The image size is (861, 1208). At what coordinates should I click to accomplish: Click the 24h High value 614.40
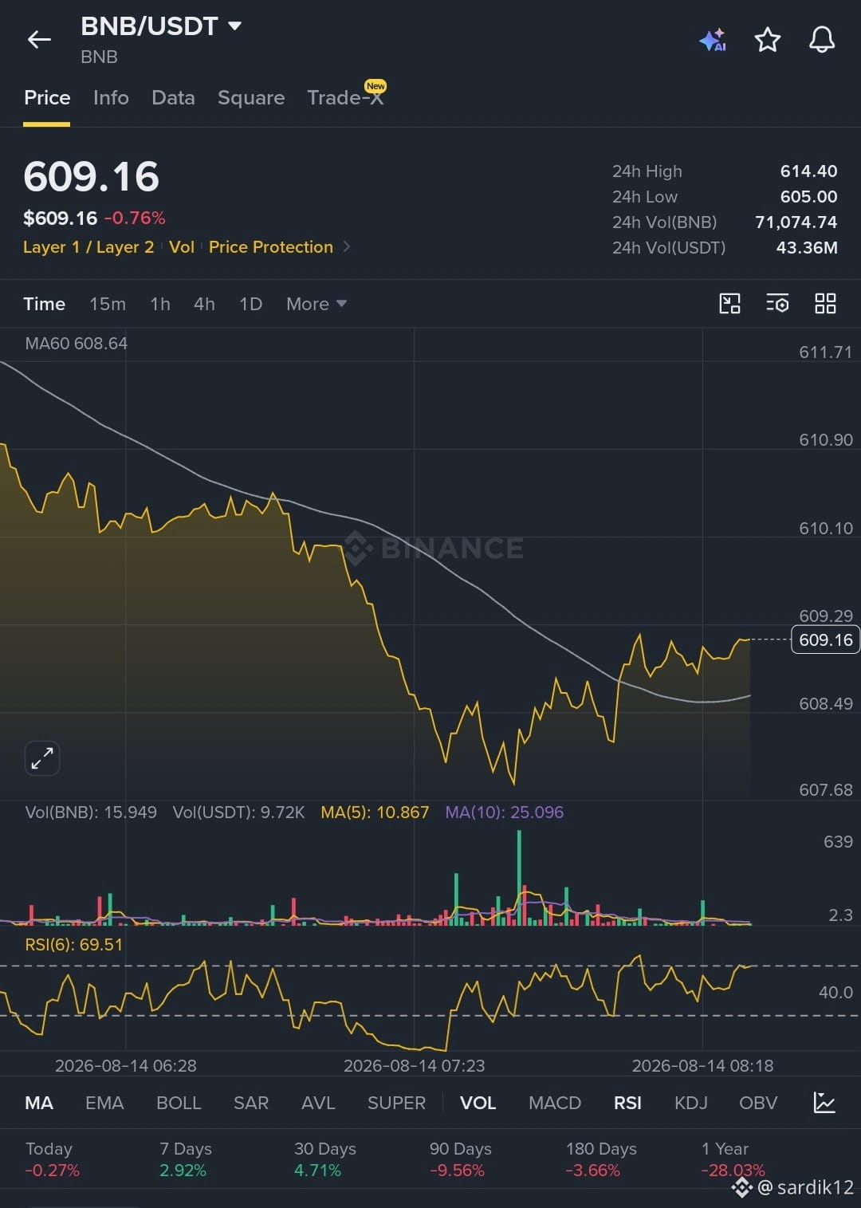[808, 171]
